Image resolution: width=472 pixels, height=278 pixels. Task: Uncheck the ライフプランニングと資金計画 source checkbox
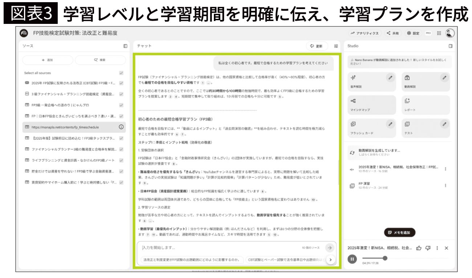pyautogui.click(x=121, y=160)
